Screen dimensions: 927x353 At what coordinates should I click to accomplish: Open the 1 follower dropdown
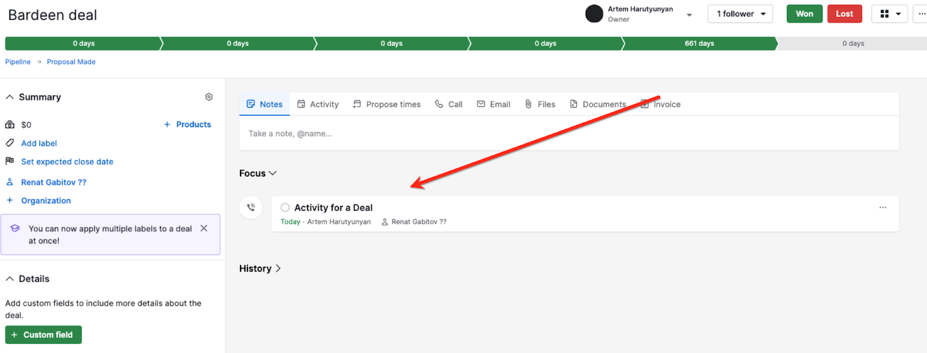(x=740, y=14)
